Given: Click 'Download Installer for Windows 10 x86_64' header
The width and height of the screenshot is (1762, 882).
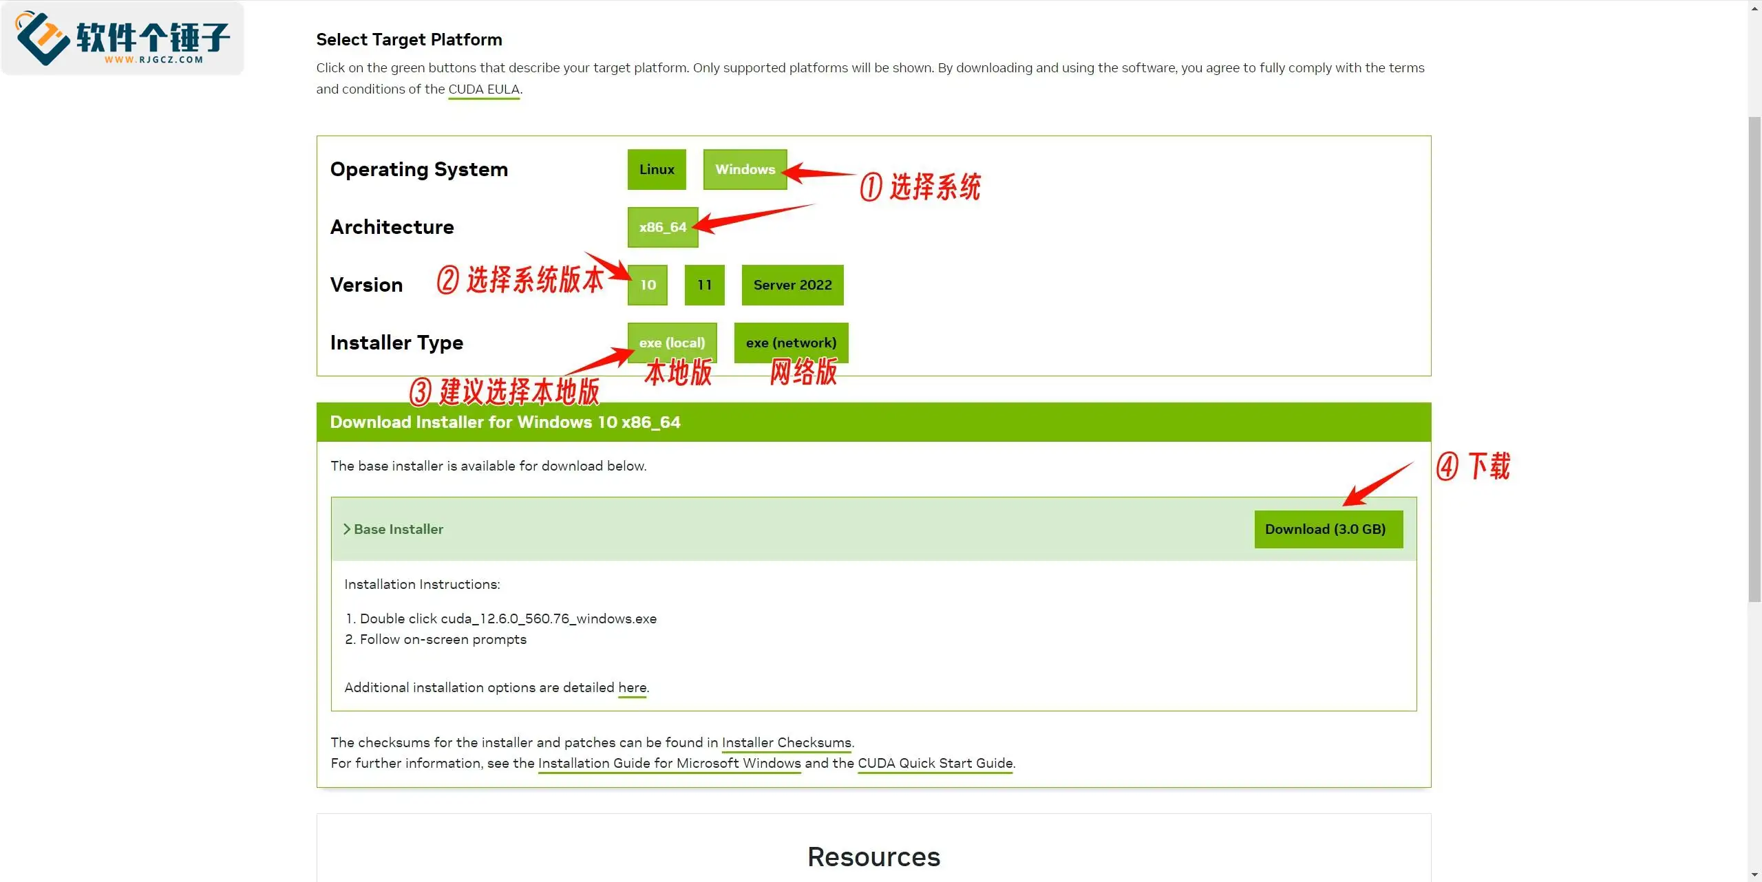Looking at the screenshot, I should (505, 422).
